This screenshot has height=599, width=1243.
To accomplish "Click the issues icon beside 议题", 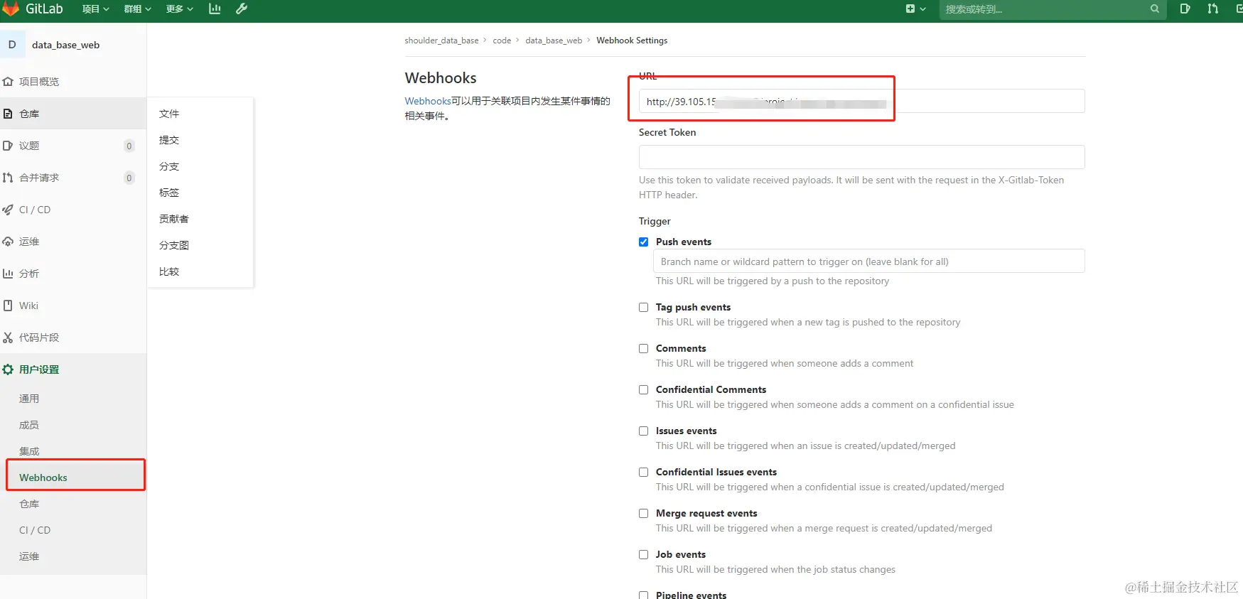I will click(x=8, y=146).
